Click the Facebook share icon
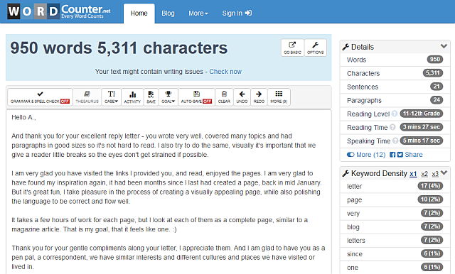 [x=392, y=155]
